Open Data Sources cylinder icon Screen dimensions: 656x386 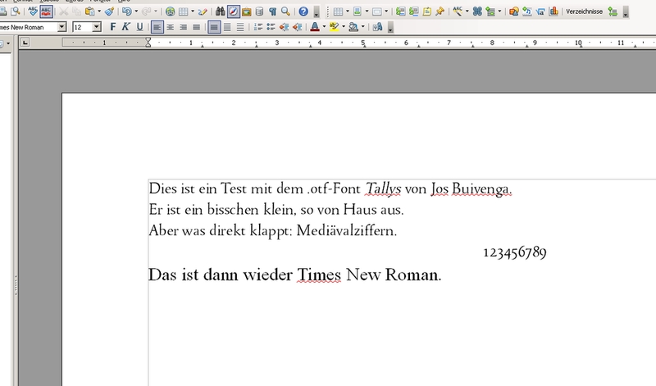click(x=259, y=11)
